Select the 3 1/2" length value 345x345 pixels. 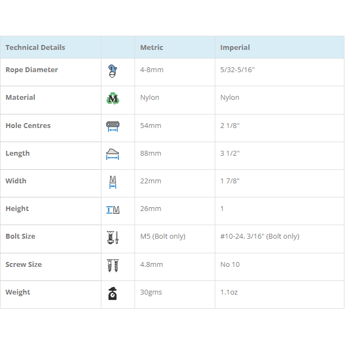(230, 154)
